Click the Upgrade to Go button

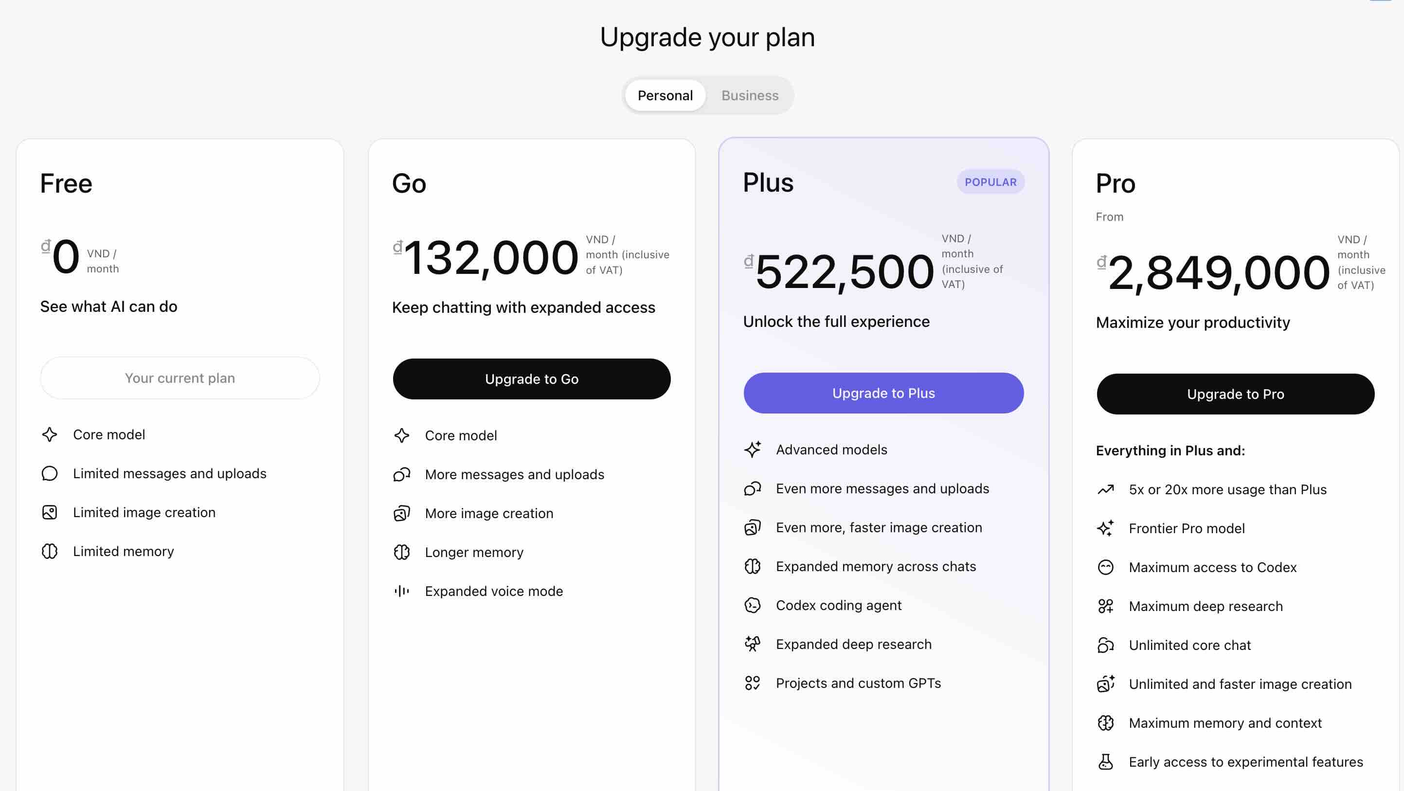pos(531,379)
